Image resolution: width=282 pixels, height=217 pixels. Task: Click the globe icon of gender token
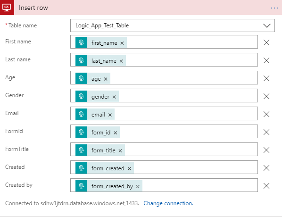(x=81, y=96)
